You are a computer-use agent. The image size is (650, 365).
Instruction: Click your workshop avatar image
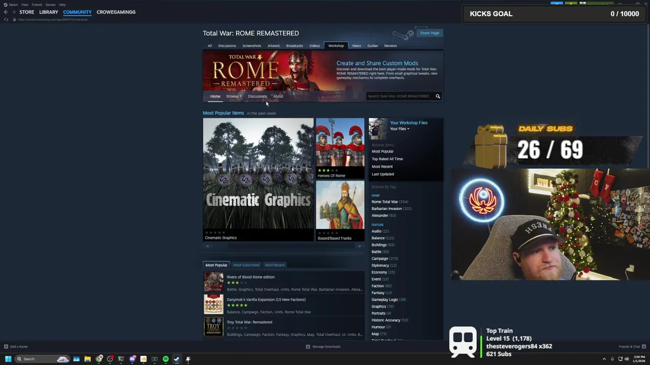[x=378, y=129]
